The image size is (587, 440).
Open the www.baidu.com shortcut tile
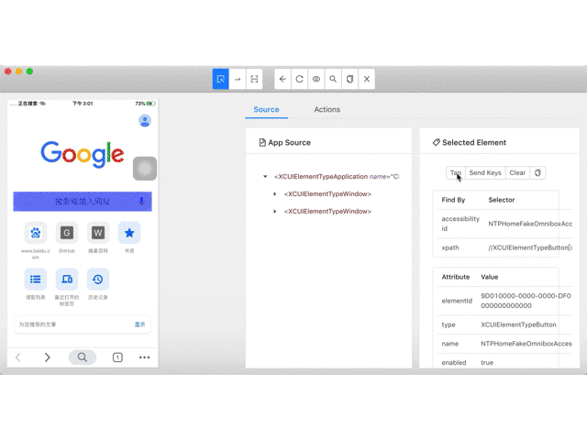point(36,233)
